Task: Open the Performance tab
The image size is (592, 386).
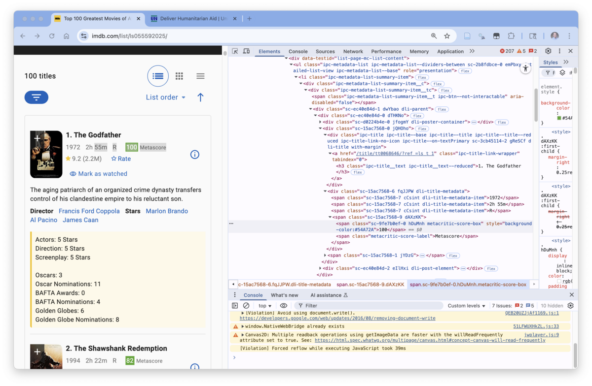Action: click(x=386, y=51)
